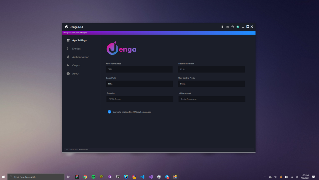Click the About info icon

pyautogui.click(x=68, y=73)
